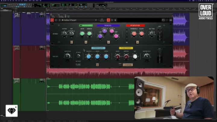217x122 pixels.
Task: Click the small grey button below the rotary switch
Action: [x=78, y=64]
